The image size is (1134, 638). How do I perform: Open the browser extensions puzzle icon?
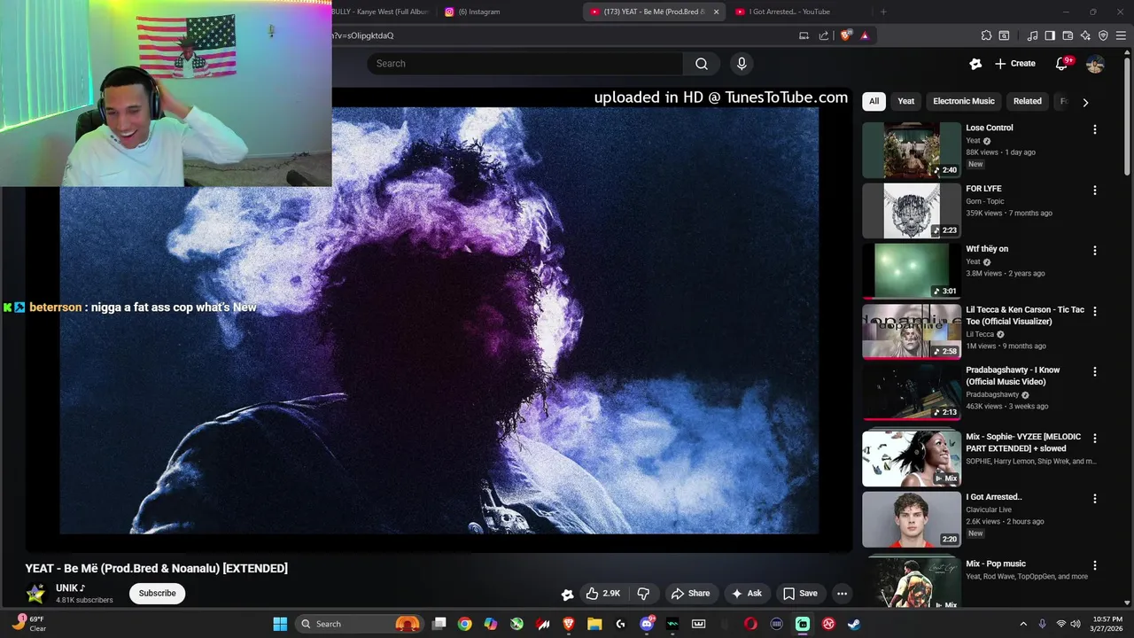[986, 35]
